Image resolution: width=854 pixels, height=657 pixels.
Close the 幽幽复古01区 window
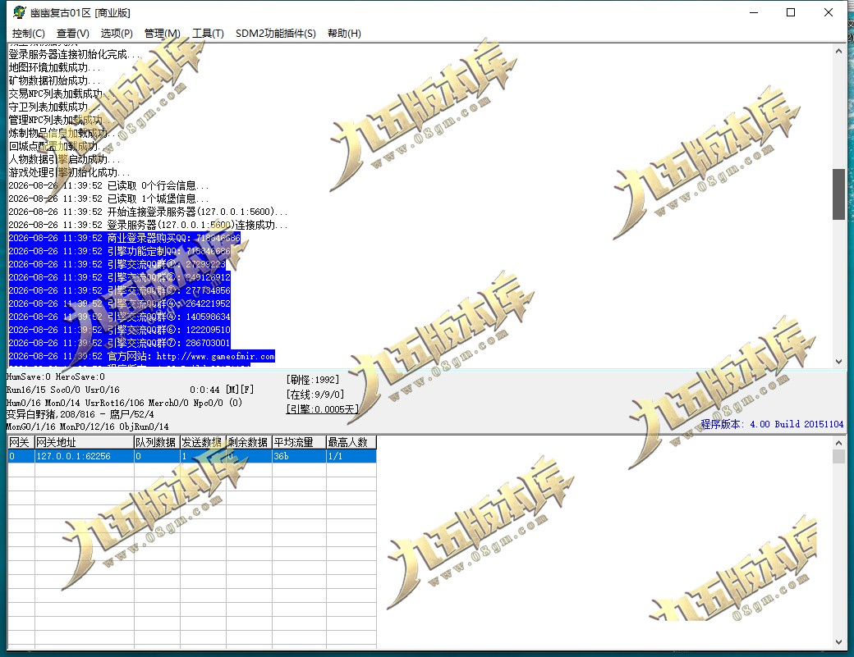(828, 12)
